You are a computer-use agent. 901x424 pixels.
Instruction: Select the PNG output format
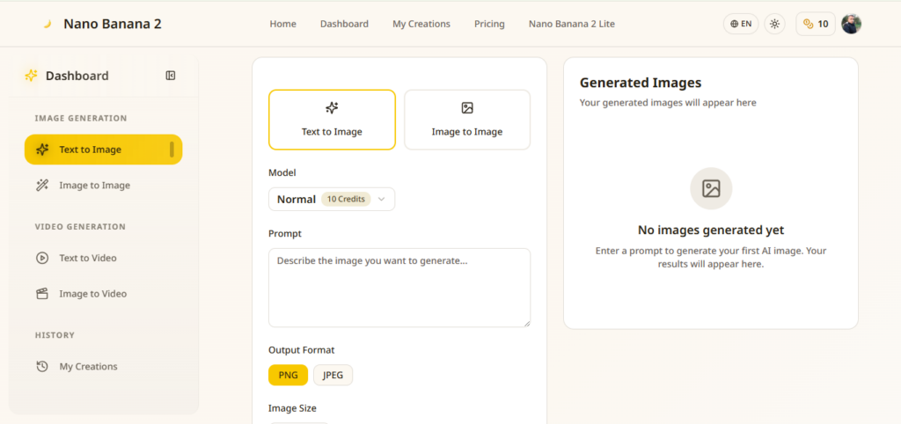pos(288,375)
